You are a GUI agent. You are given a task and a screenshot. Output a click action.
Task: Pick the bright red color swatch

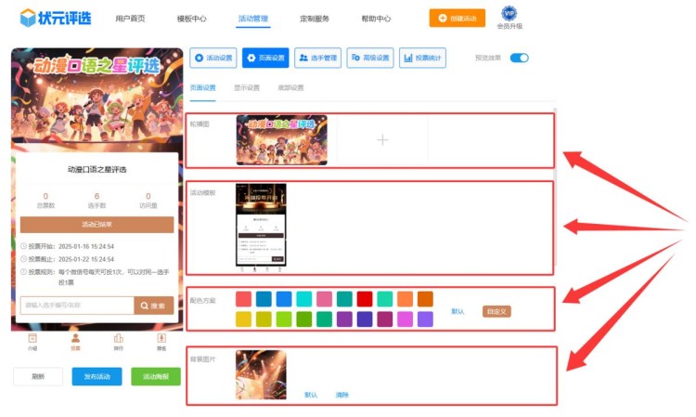click(x=365, y=299)
